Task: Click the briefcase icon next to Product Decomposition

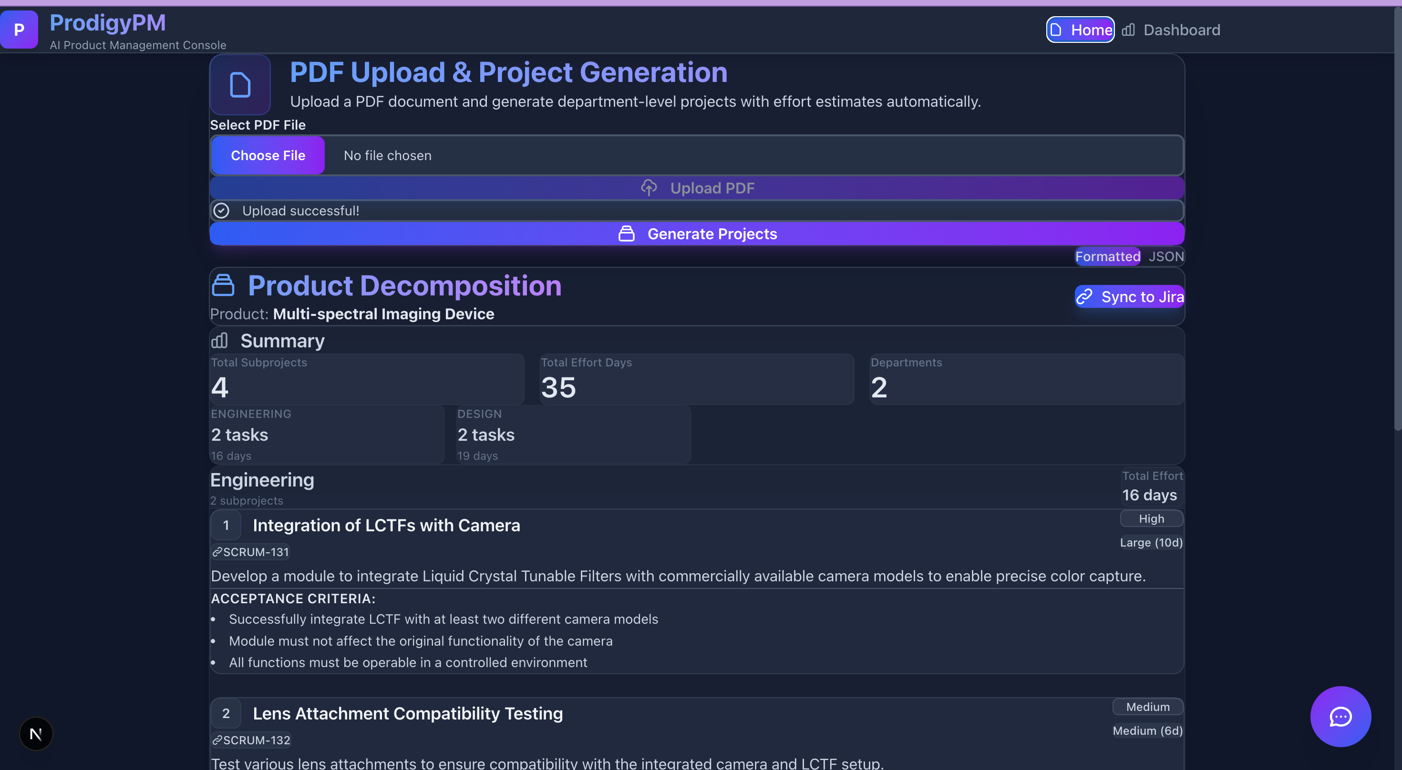Action: [223, 285]
